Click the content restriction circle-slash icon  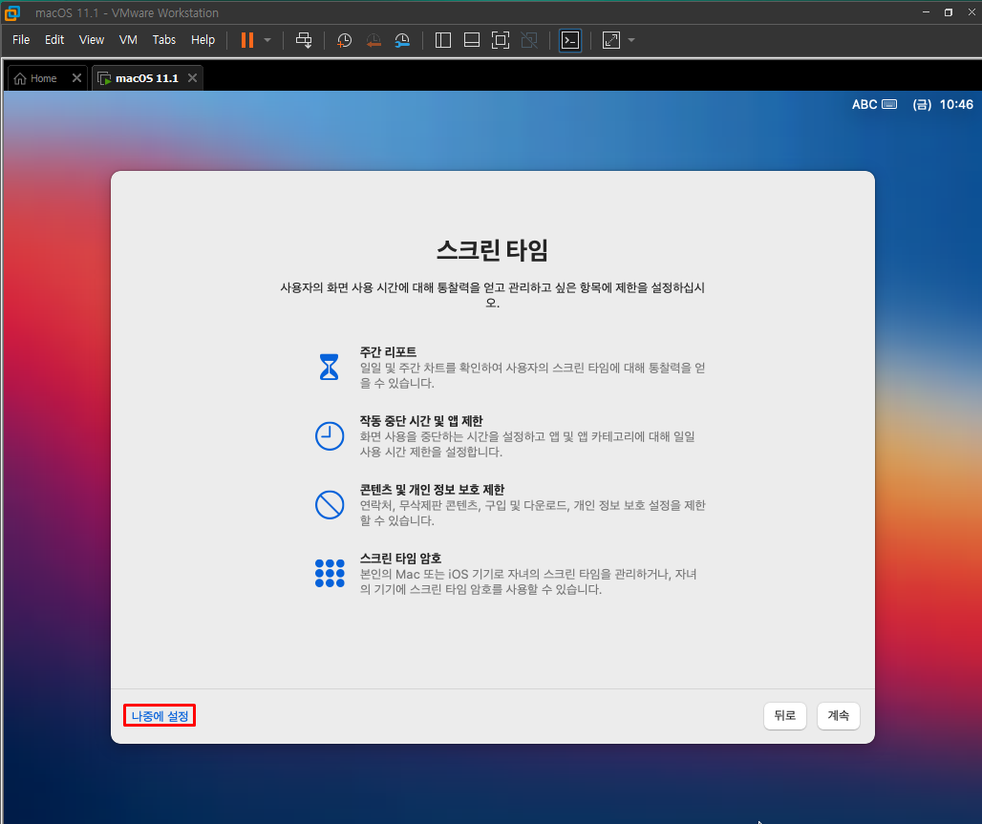[330, 505]
